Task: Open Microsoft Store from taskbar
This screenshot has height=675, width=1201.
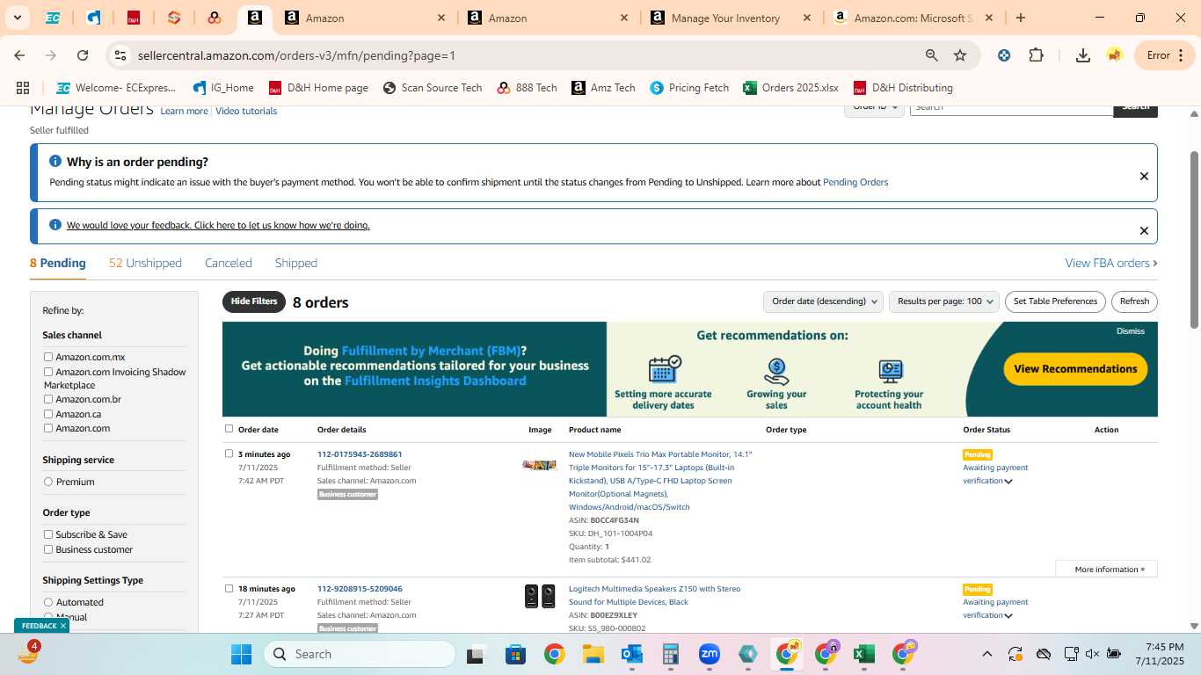Action: [515, 654]
